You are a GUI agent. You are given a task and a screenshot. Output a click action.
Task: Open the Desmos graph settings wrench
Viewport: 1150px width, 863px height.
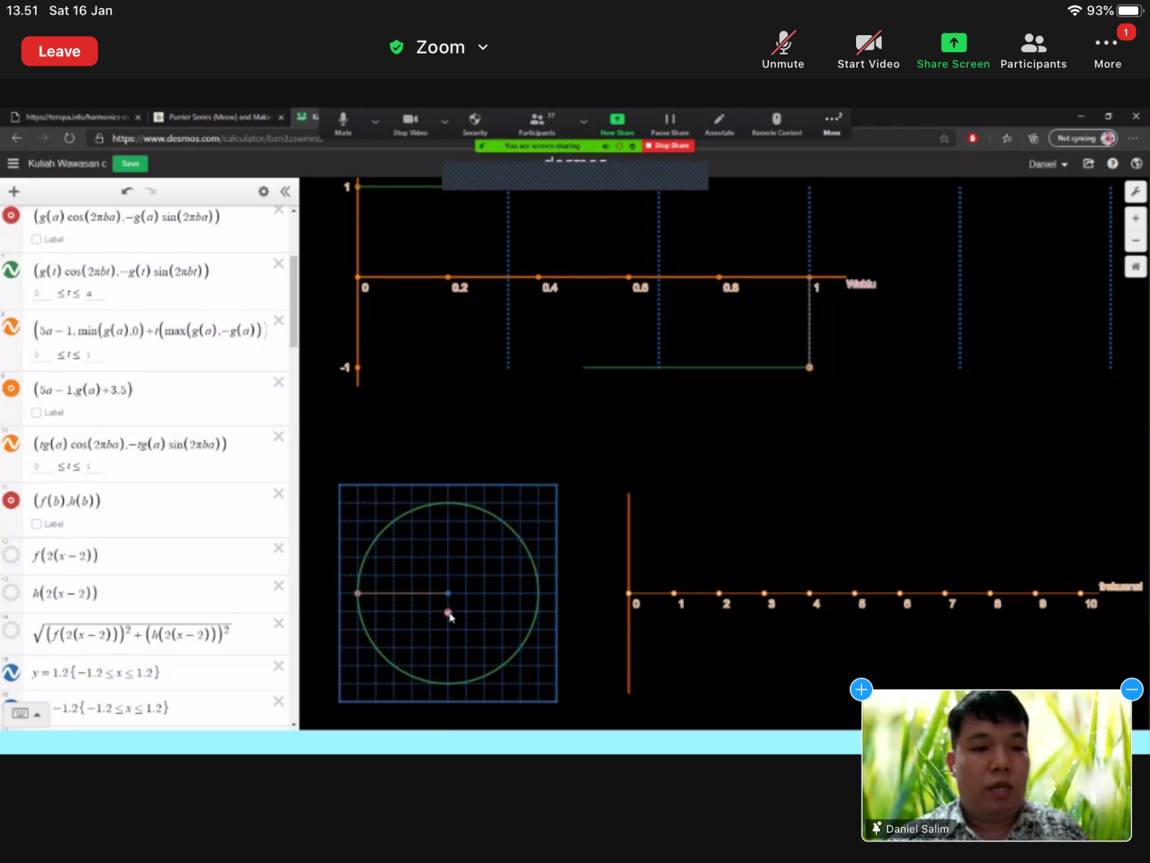(1135, 191)
